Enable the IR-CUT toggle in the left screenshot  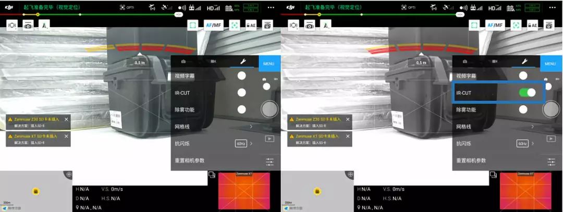[241, 93]
